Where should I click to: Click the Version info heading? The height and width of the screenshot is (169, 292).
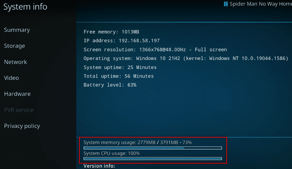point(99,166)
